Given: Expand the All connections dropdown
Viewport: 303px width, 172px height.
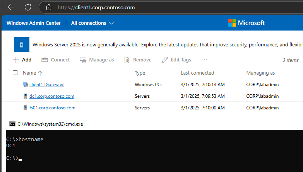Looking at the screenshot, I should (92, 23).
